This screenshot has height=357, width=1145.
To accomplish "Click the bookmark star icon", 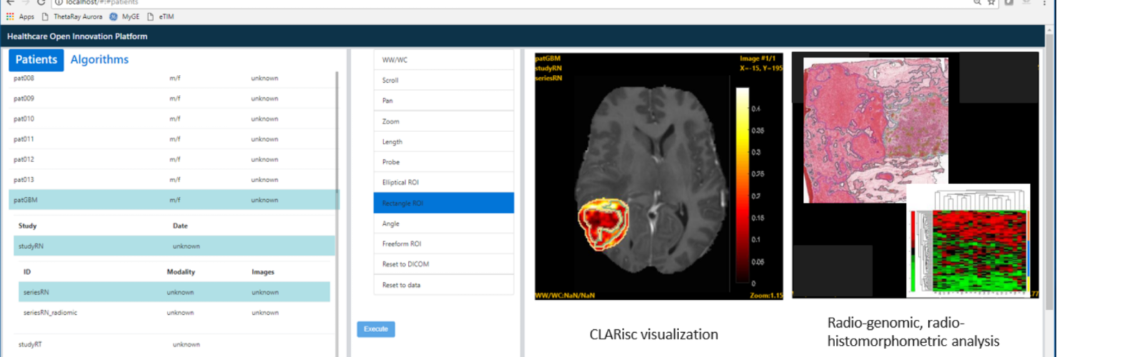I will pos(991,3).
